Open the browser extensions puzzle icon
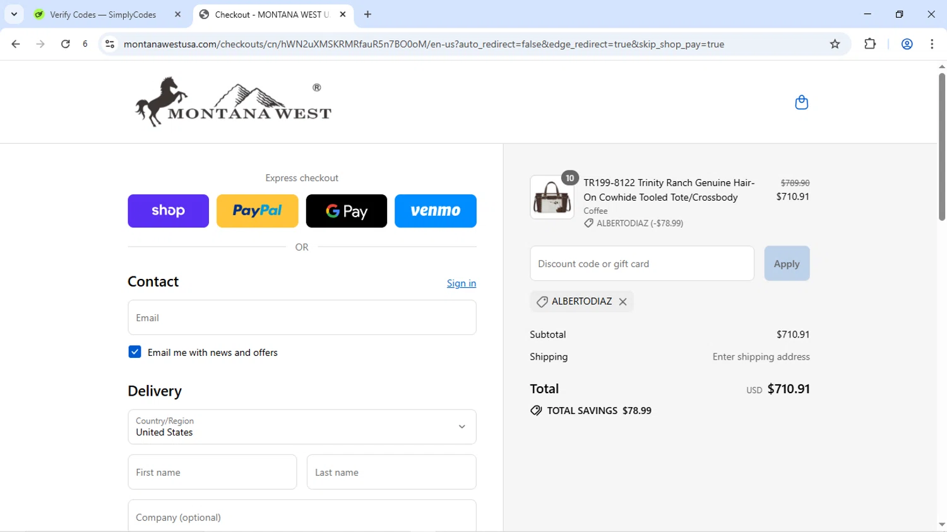The image size is (947, 532). pos(870,44)
